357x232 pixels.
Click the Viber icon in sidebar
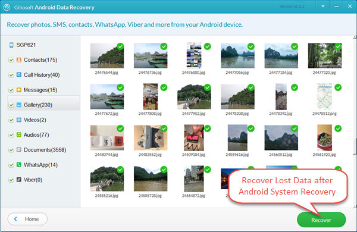coord(19,180)
